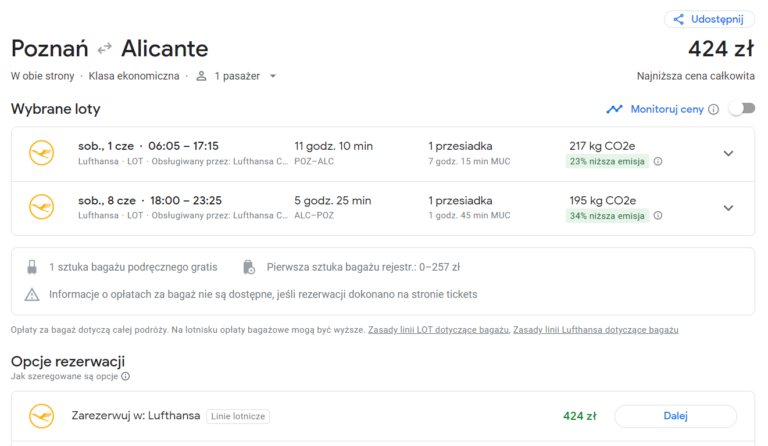The width and height of the screenshot is (768, 446).
Task: Click the 34% niższa emisja badge
Action: point(607,216)
